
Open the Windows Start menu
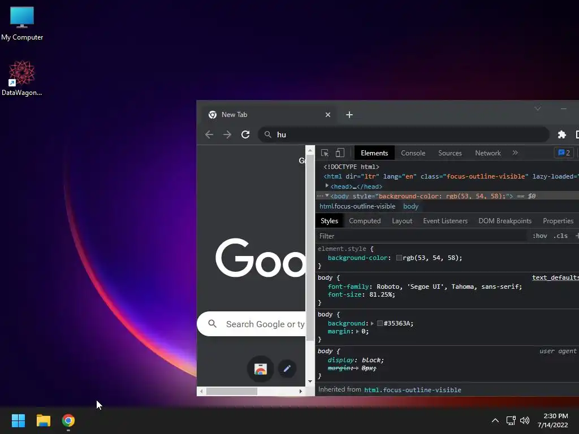(18, 420)
